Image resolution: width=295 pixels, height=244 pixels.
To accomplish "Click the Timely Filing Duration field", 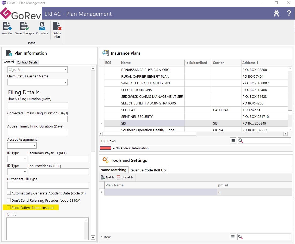I will pyautogui.click(x=38, y=106).
